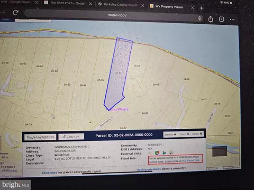Copy the parcel link with Copy Link
254x190 pixels.
[x=71, y=137]
